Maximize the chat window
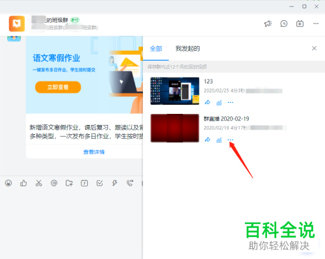This screenshot has width=325, height=259. click(x=304, y=7)
